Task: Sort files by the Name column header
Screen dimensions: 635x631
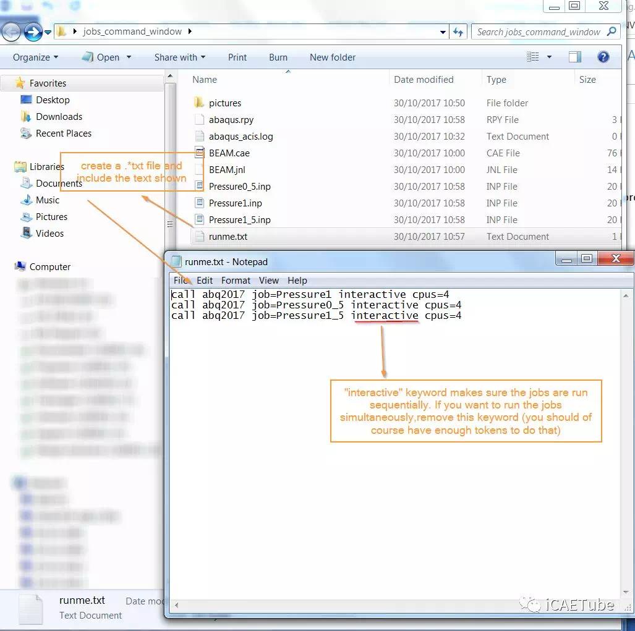Action: (x=205, y=80)
